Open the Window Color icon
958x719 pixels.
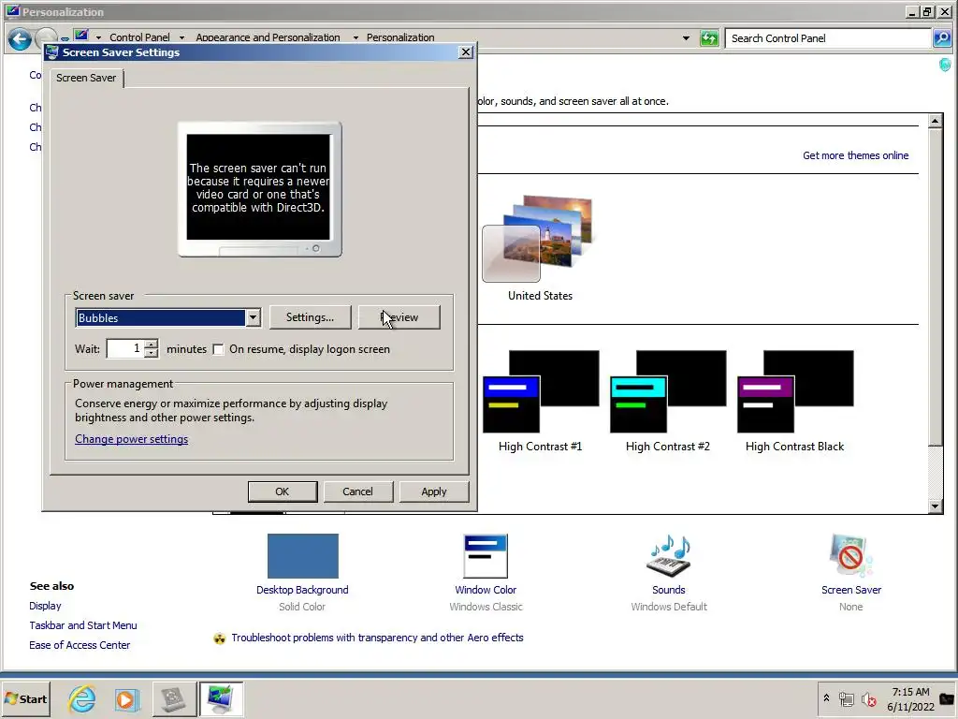click(486, 556)
